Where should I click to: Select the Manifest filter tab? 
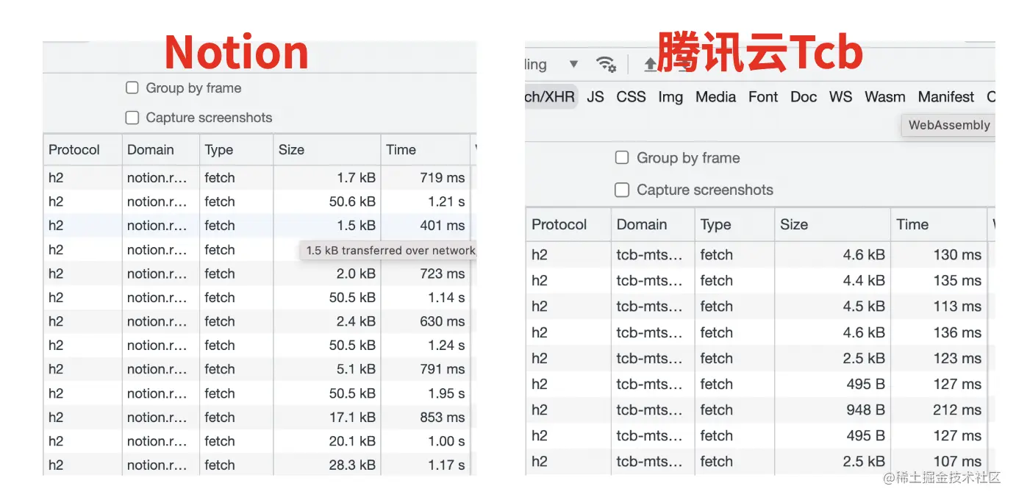click(x=946, y=96)
